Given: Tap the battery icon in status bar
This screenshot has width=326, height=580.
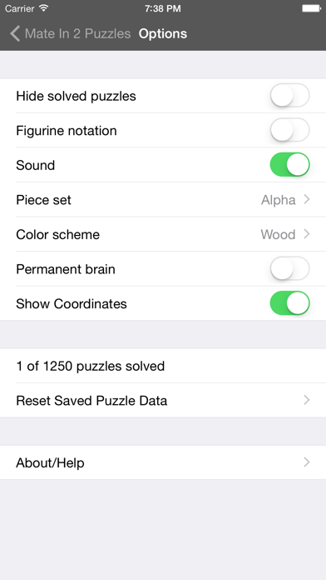Looking at the screenshot, I should point(311,8).
